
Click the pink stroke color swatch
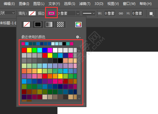(x=51, y=13)
